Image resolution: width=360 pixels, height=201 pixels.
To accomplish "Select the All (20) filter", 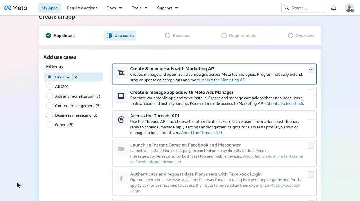I will 73,87.
